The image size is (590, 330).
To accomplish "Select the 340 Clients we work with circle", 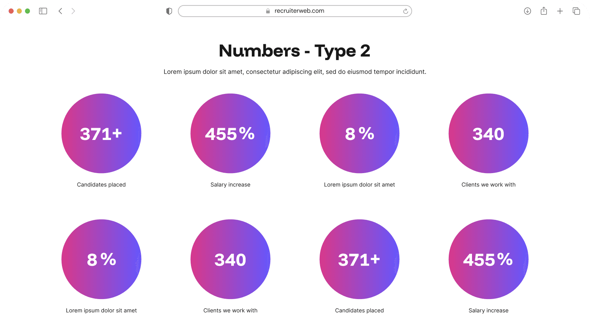I will click(x=488, y=134).
